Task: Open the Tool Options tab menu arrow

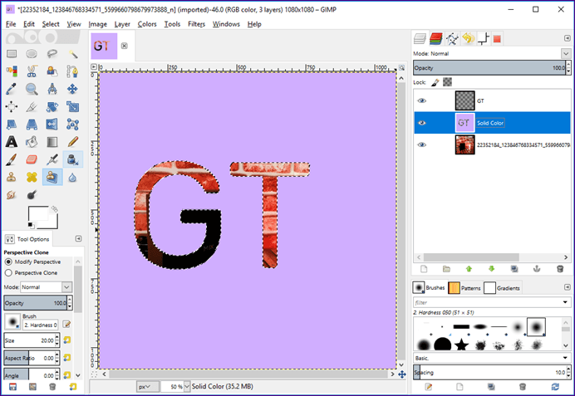Action: (78, 239)
